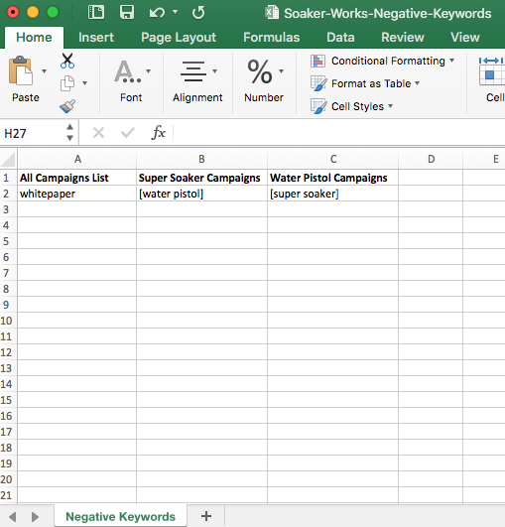This screenshot has height=527, width=505.
Task: Open the View ribbon tab
Action: (465, 38)
